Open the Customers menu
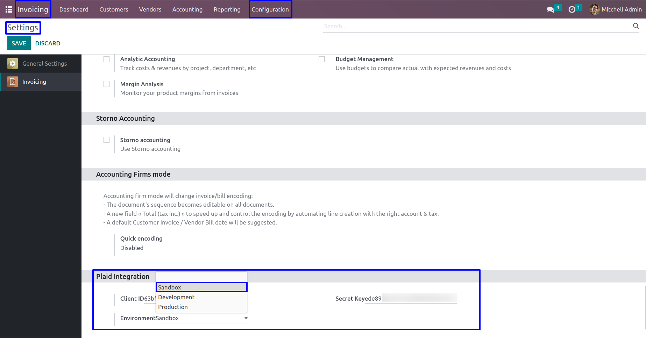Screen dimensions: 646x338 tap(114, 9)
